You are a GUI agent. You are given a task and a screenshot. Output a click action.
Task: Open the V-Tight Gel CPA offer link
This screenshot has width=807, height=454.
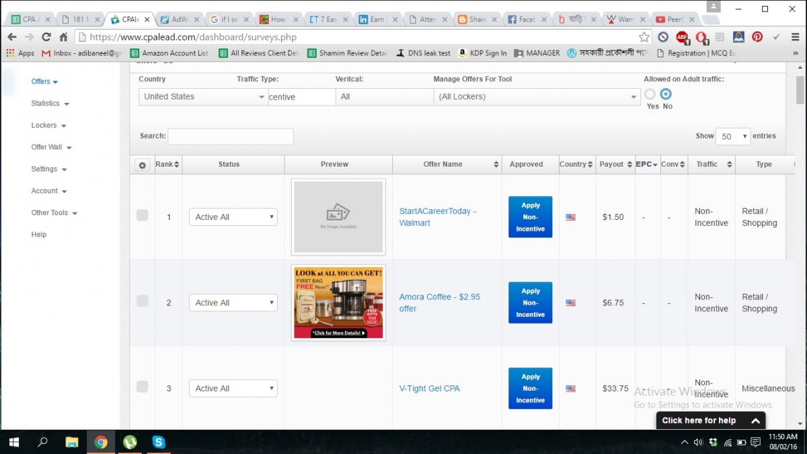429,389
